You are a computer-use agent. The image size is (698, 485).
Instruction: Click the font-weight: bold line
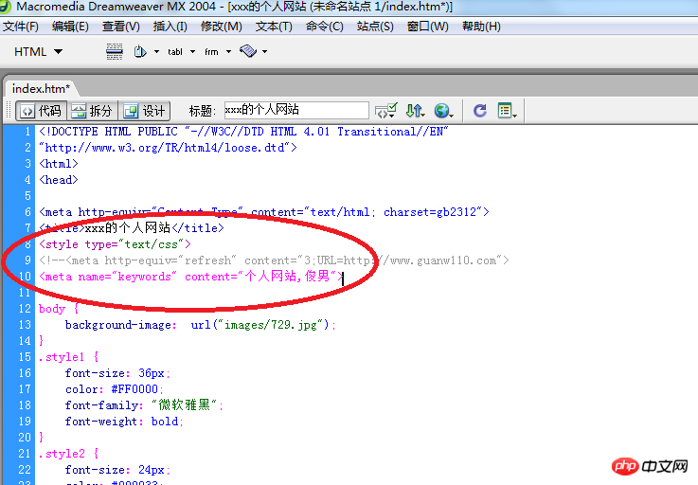(x=124, y=422)
